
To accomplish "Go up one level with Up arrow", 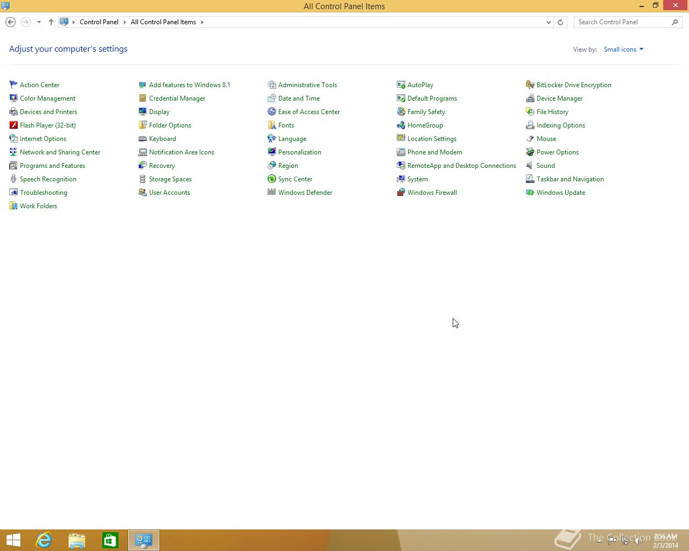I will (x=51, y=22).
